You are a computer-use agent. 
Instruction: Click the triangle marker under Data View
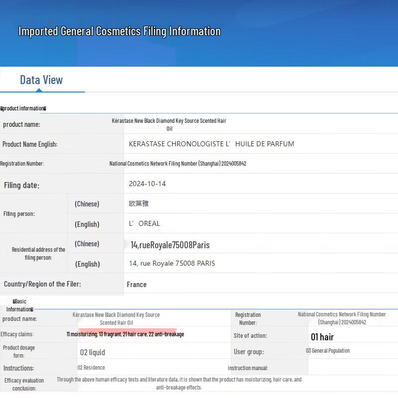click(39, 90)
